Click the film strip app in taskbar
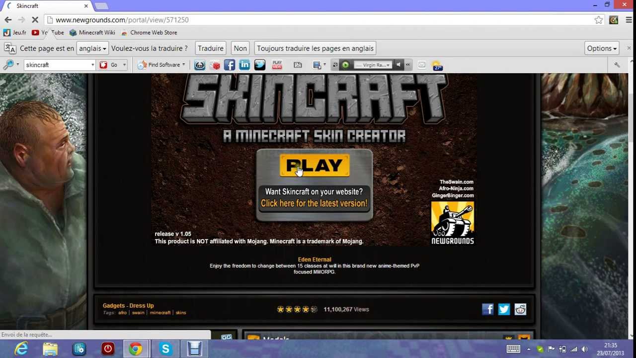Viewport: 636px width, 358px height. coord(194,349)
